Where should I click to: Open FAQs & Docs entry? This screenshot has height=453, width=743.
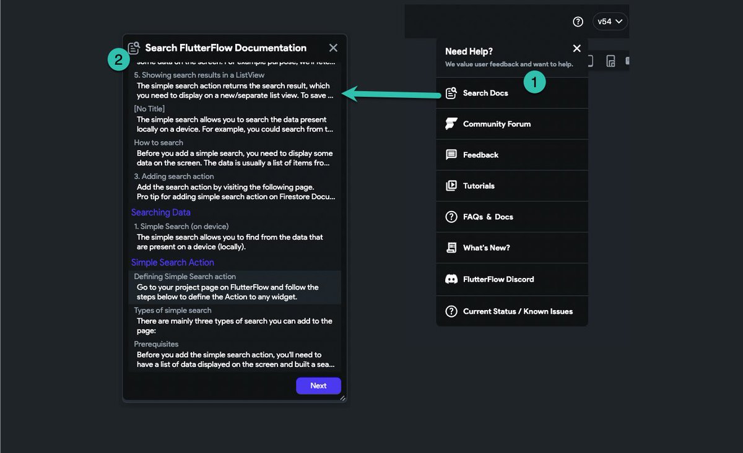pyautogui.click(x=512, y=217)
